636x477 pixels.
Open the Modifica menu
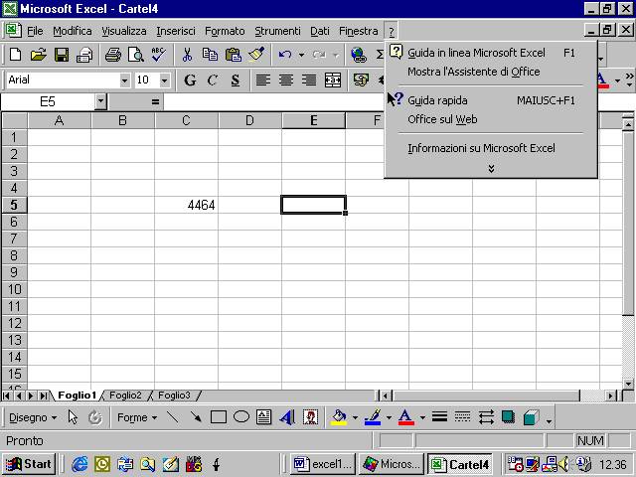[73, 31]
